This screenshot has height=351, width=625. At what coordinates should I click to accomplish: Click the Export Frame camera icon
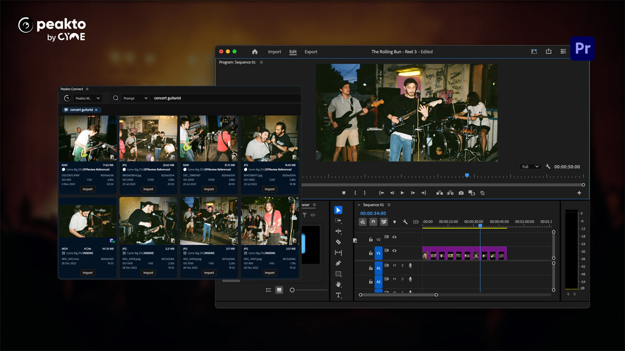461,193
